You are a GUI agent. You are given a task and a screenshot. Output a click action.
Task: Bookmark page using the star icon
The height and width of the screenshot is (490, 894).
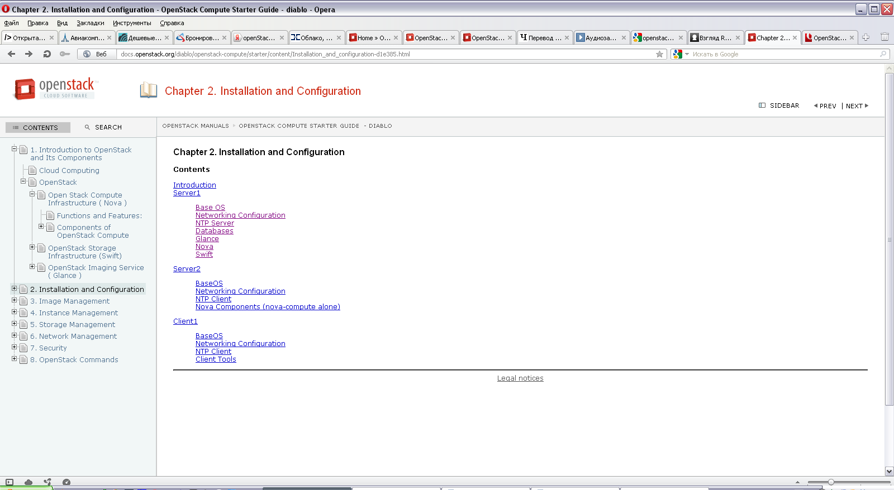coord(659,54)
